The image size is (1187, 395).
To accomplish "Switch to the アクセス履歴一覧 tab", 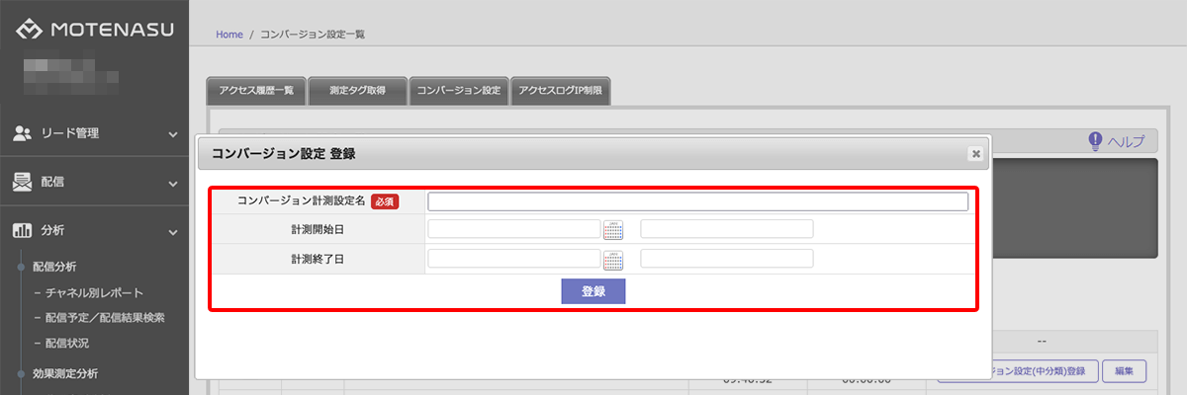I will 256,91.
